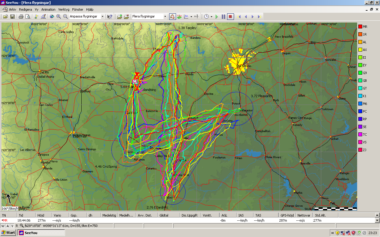Click the statistics v=s/t icon

(x=196, y=17)
